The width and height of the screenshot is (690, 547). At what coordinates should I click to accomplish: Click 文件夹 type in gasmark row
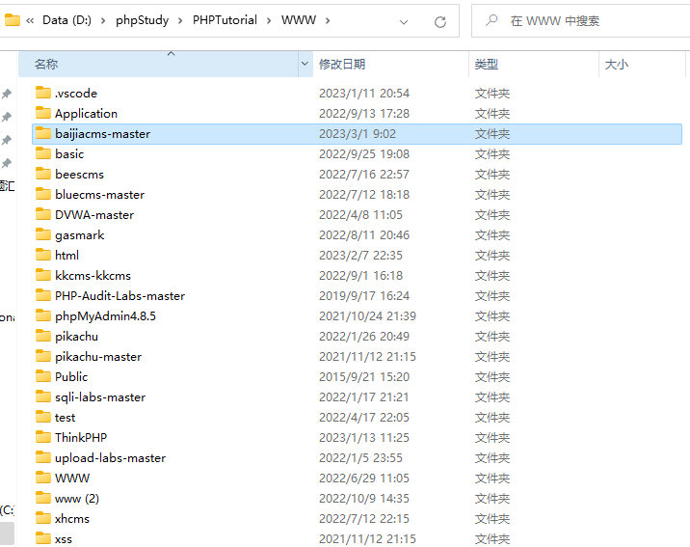coord(492,235)
